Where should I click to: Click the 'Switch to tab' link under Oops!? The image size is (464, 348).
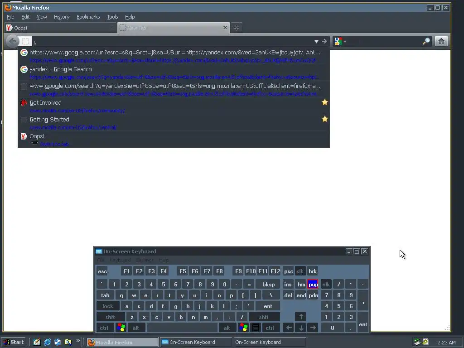(x=54, y=144)
